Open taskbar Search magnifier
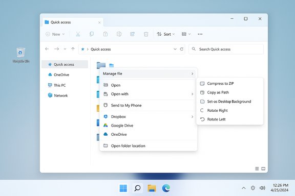 pyautogui.click(x=138, y=188)
